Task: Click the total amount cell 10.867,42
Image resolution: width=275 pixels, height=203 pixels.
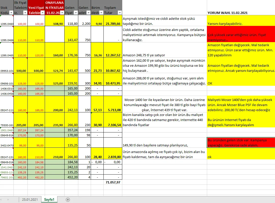Action: 113,65
